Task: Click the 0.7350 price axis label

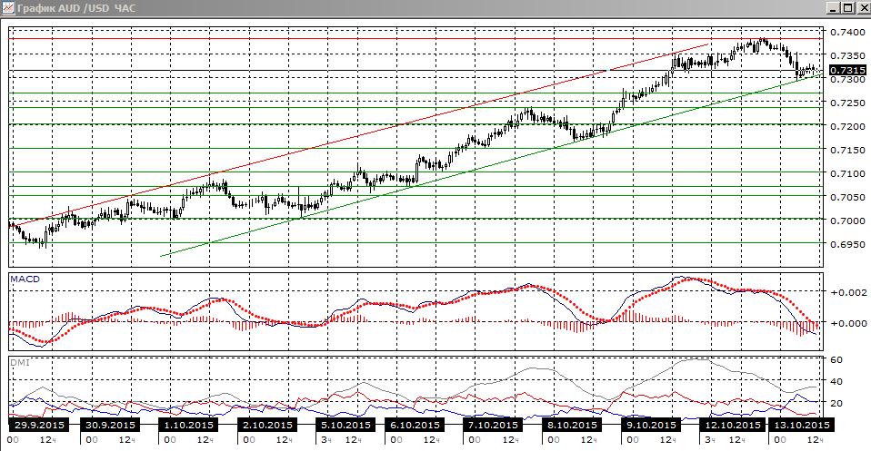Action: pyautogui.click(x=847, y=55)
